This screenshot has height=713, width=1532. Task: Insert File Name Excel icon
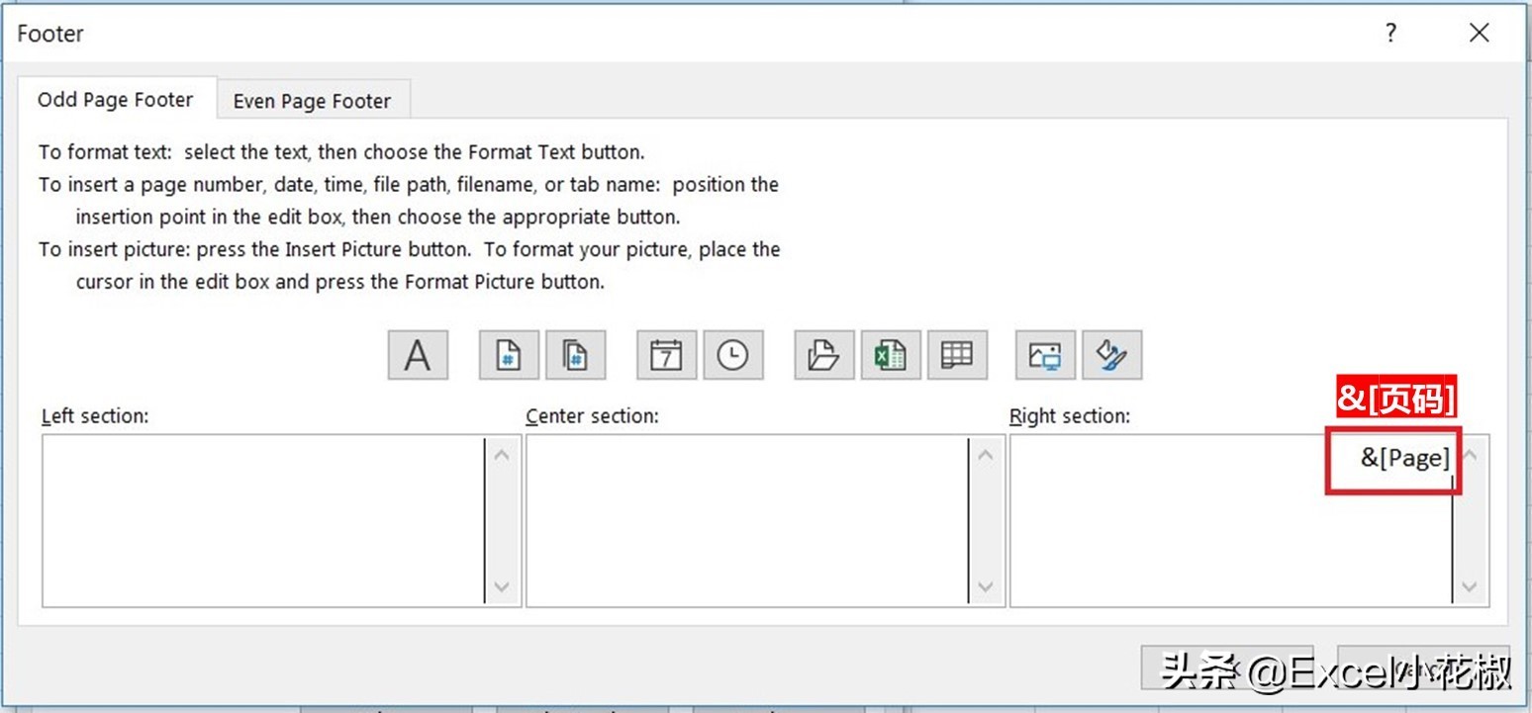coord(890,355)
